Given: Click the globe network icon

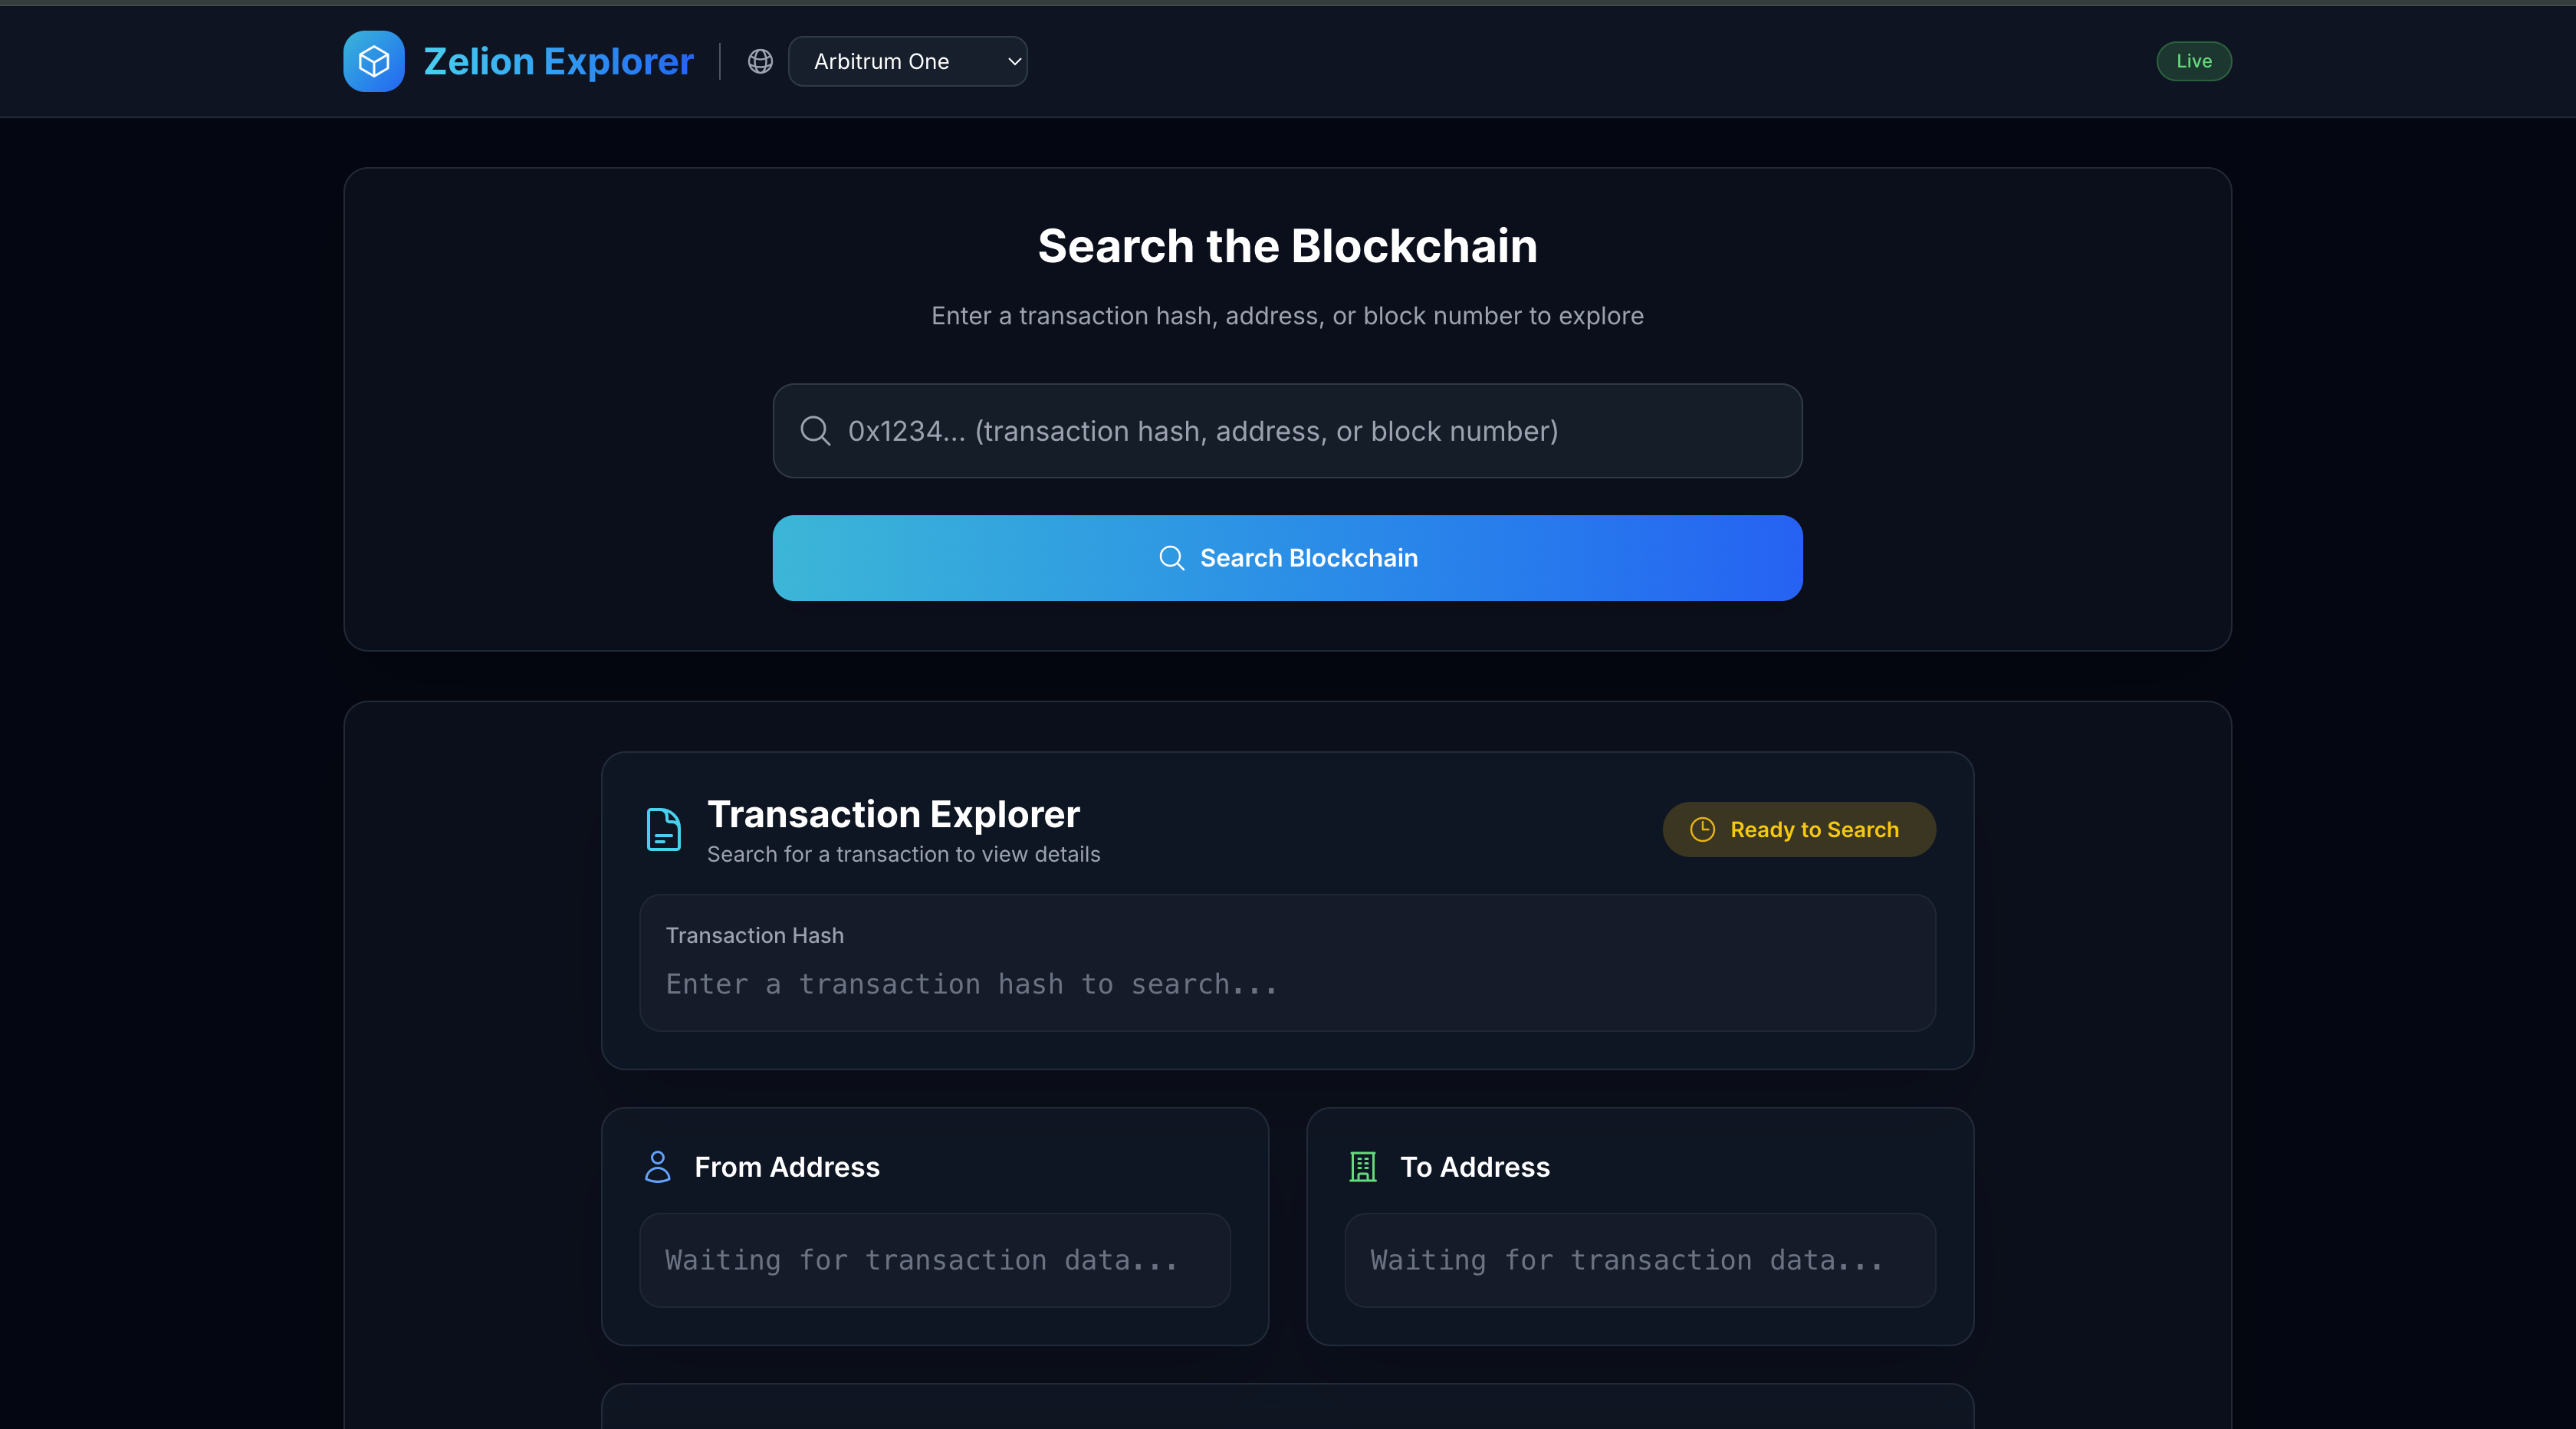Looking at the screenshot, I should [760, 61].
